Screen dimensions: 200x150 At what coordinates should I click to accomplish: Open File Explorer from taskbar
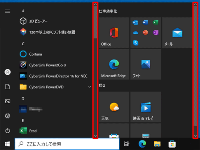pyautogui.click(x=157, y=144)
